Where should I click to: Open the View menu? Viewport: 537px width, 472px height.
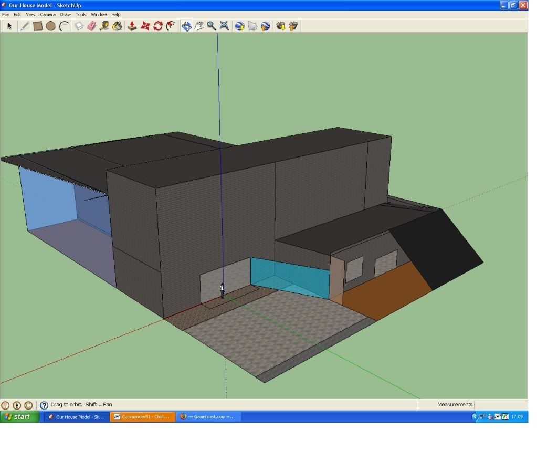[30, 14]
